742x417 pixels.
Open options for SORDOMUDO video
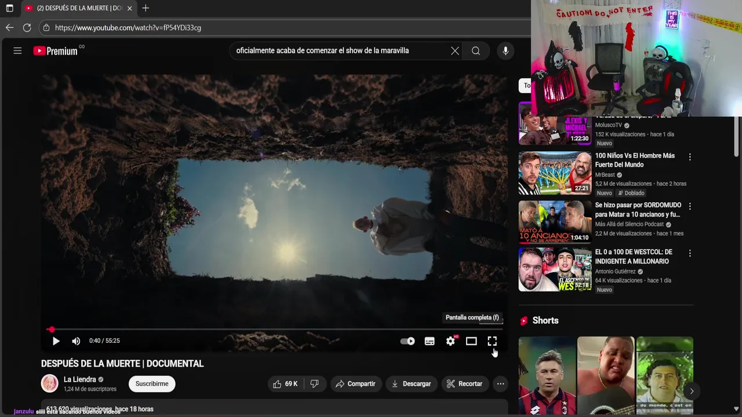click(690, 206)
